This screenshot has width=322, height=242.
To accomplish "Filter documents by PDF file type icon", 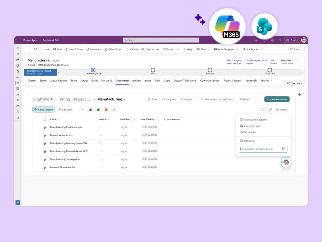I will tap(114, 110).
